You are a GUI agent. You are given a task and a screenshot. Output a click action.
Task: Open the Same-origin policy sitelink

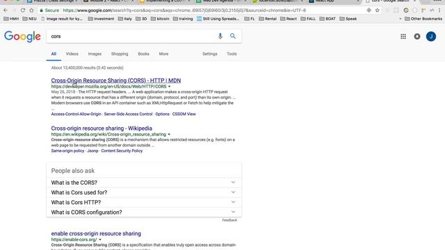[67, 151]
